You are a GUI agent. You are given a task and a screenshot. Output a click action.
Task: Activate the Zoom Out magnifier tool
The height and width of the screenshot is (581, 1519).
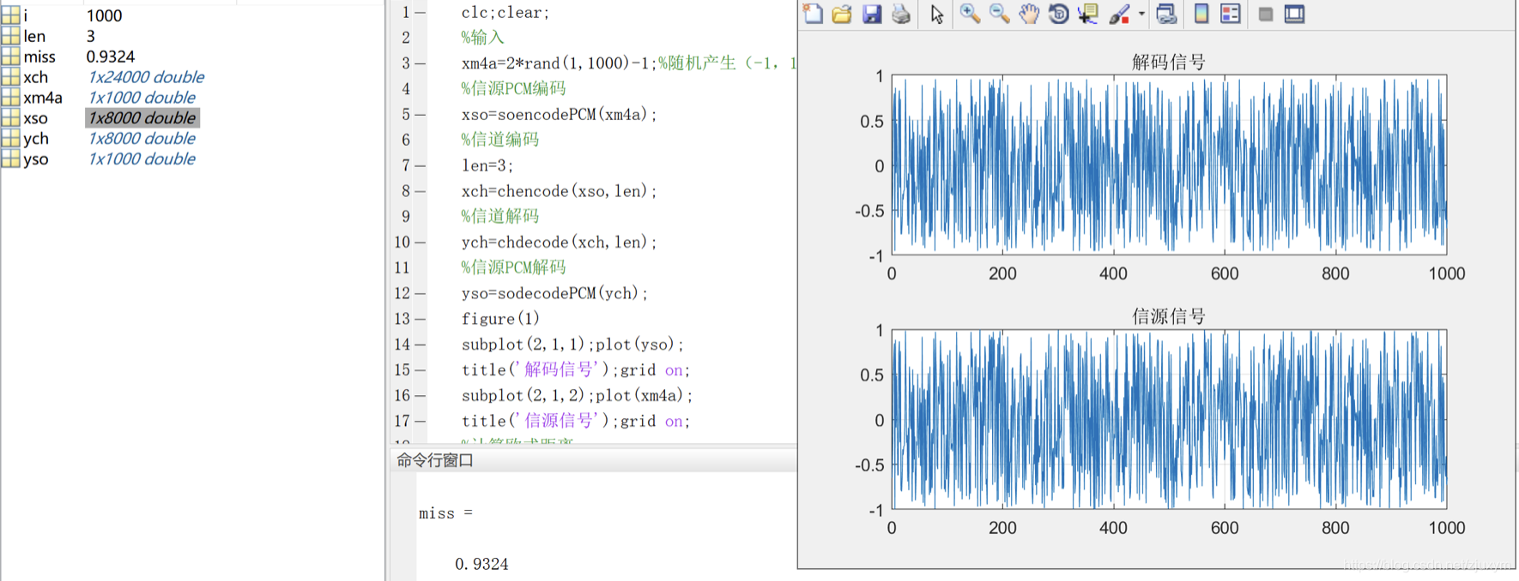999,14
